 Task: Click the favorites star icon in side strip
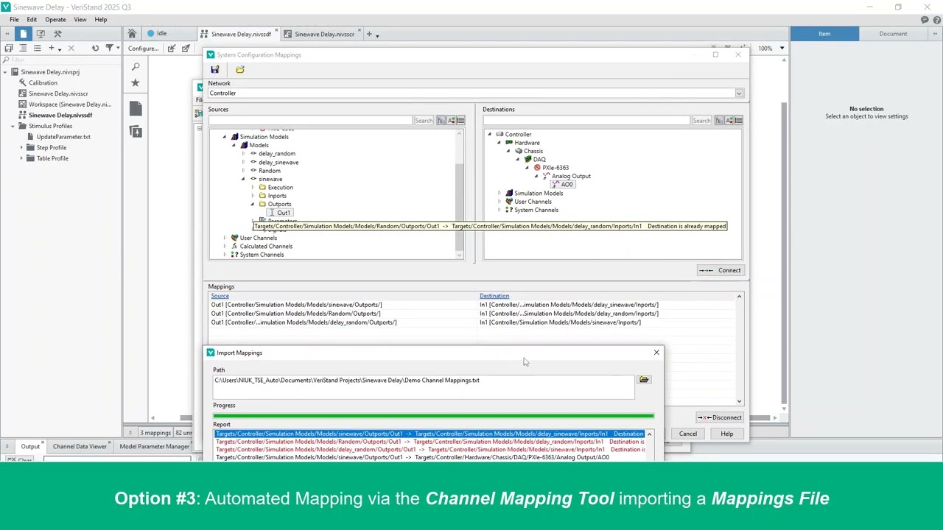(x=136, y=83)
